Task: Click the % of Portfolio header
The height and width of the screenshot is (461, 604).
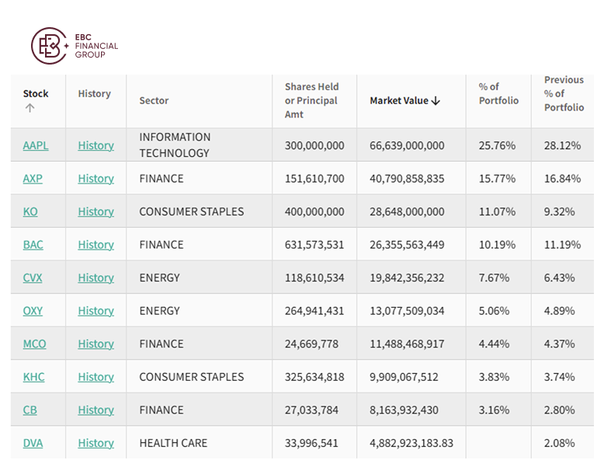Action: (498, 94)
